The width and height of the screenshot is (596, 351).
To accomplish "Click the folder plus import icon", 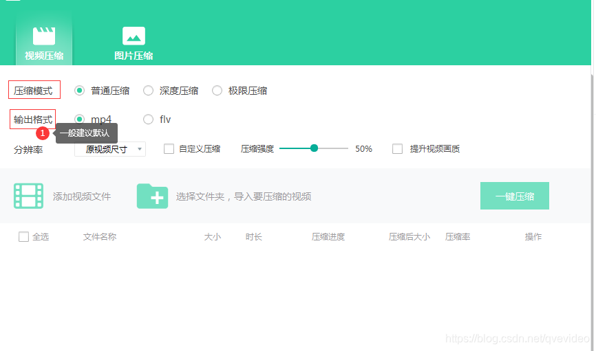I will click(152, 196).
